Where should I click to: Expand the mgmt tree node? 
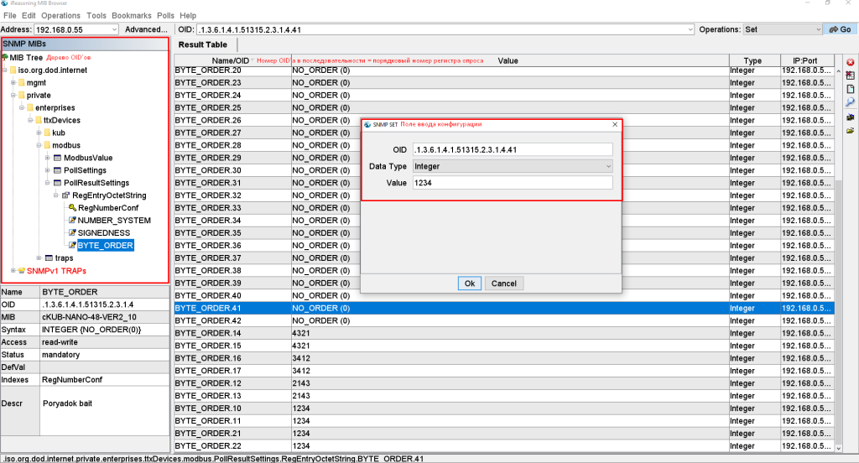click(13, 83)
